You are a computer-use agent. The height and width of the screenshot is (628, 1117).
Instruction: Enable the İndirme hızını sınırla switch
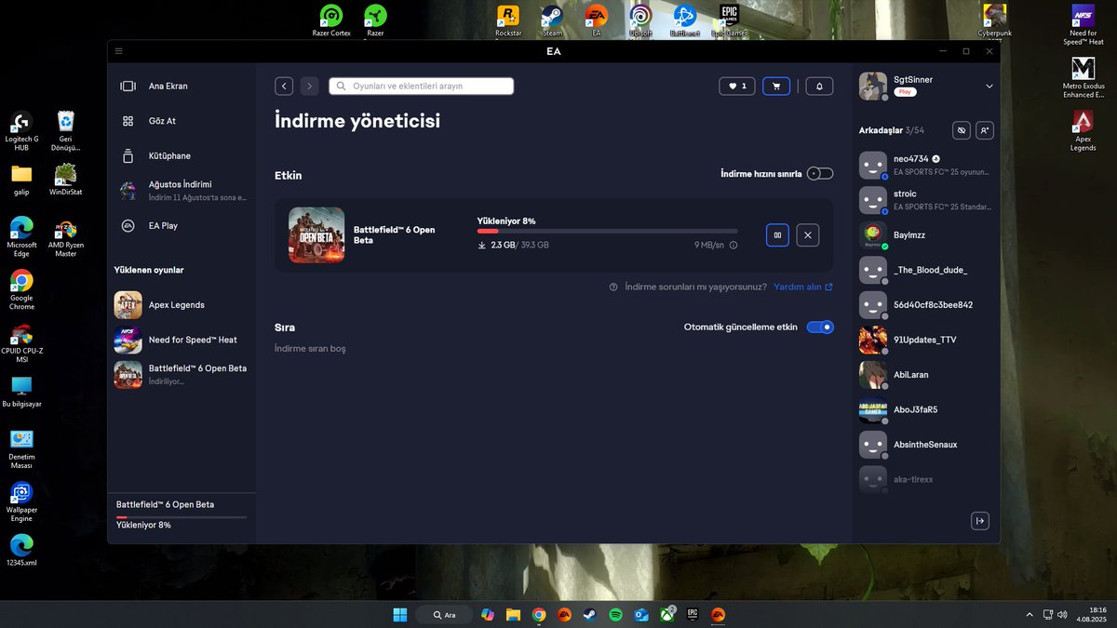pyautogui.click(x=820, y=174)
